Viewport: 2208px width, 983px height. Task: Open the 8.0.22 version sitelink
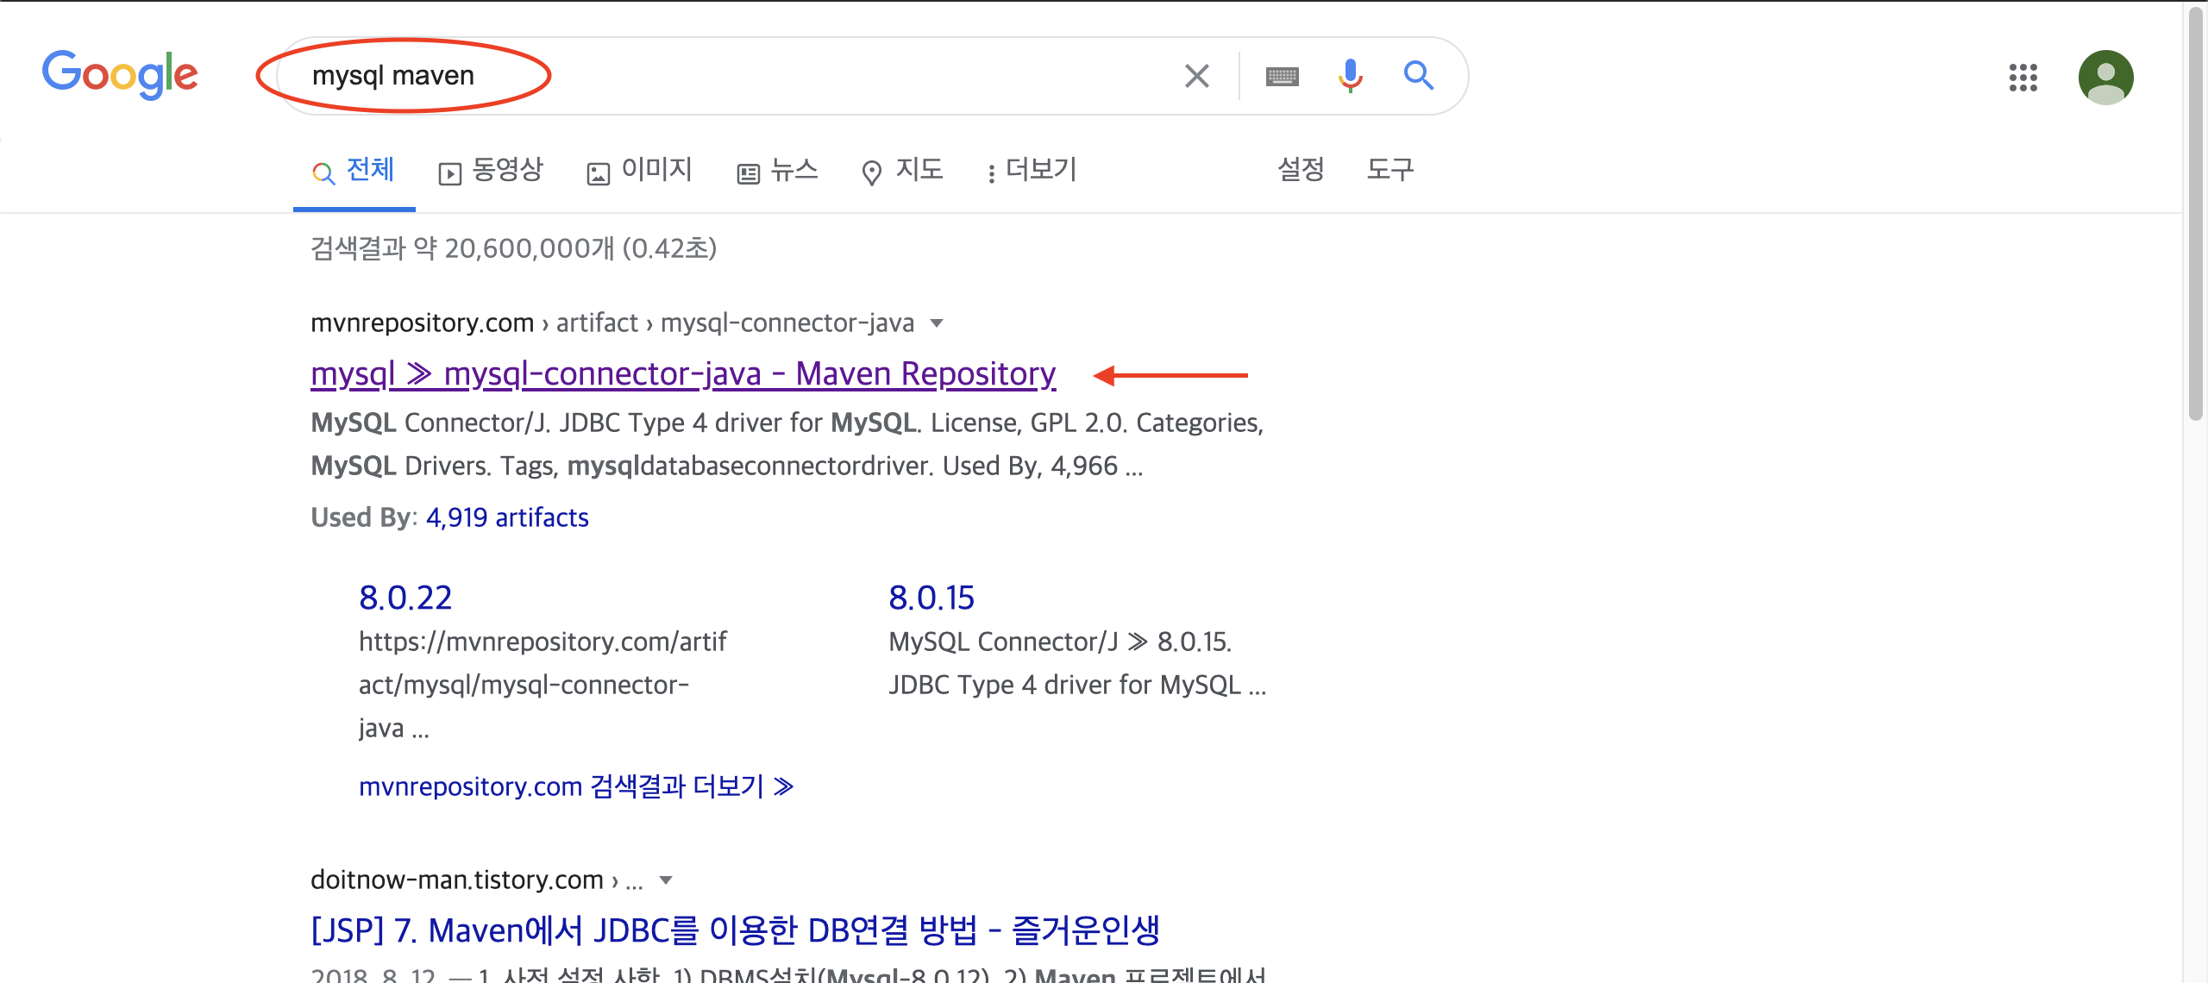coord(405,598)
